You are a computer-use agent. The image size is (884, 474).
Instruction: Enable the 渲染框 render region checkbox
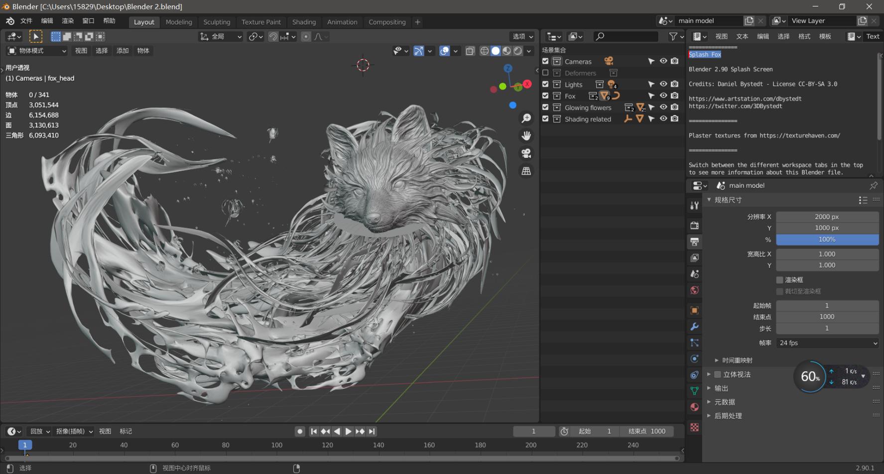[780, 280]
